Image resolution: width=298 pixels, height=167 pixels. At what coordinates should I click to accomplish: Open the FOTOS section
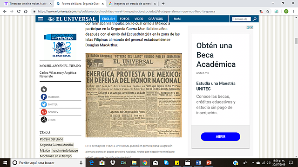tap(124, 19)
